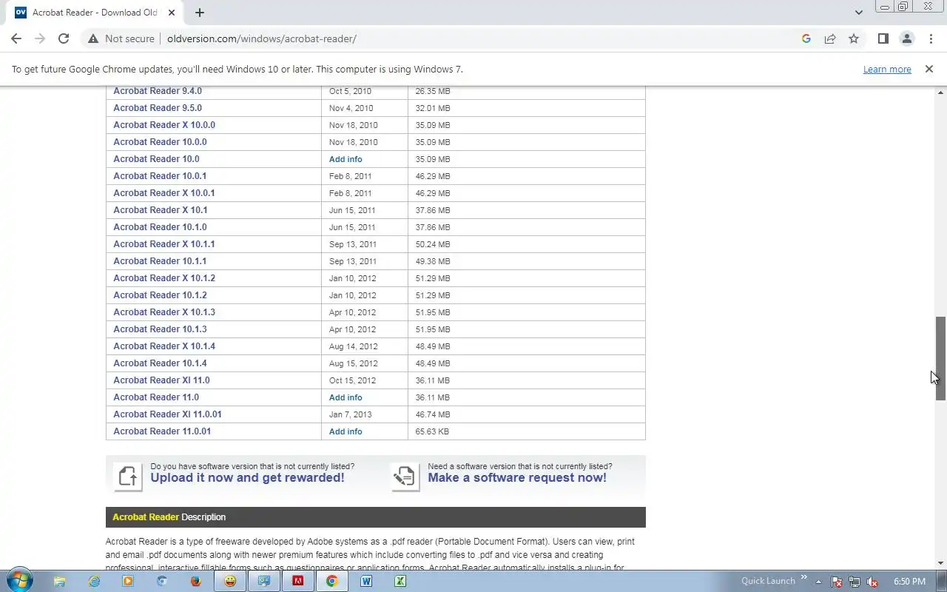Open Adobe Reader from the taskbar
The image size is (947, 592).
coord(298,582)
